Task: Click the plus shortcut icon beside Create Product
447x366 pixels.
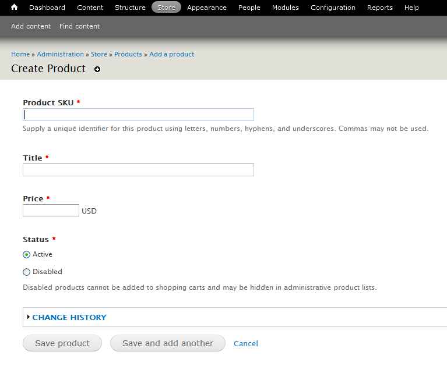Action: [x=97, y=69]
